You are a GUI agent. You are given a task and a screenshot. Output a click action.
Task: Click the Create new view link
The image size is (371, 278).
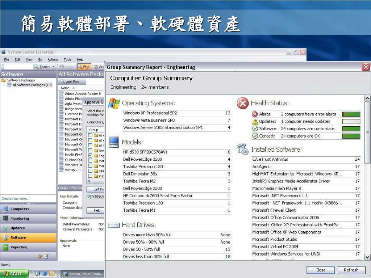[15, 199]
